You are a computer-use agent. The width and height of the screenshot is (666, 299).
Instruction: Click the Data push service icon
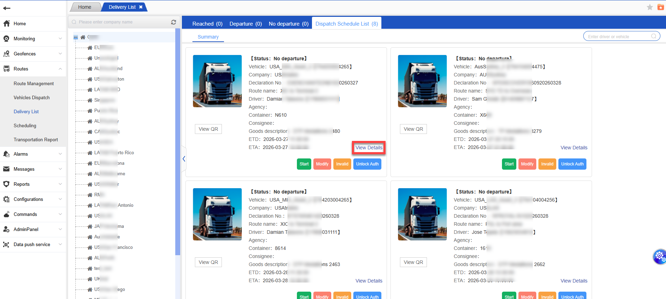[6, 244]
